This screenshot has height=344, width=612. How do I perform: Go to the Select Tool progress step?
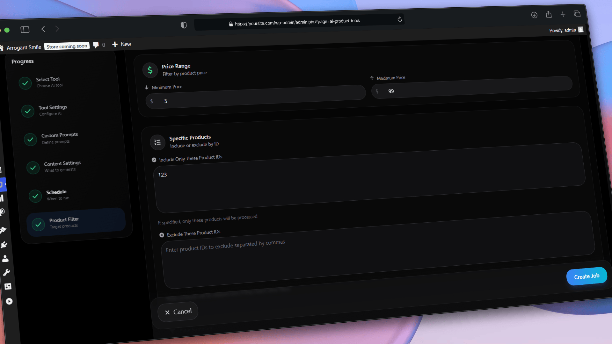coord(48,82)
